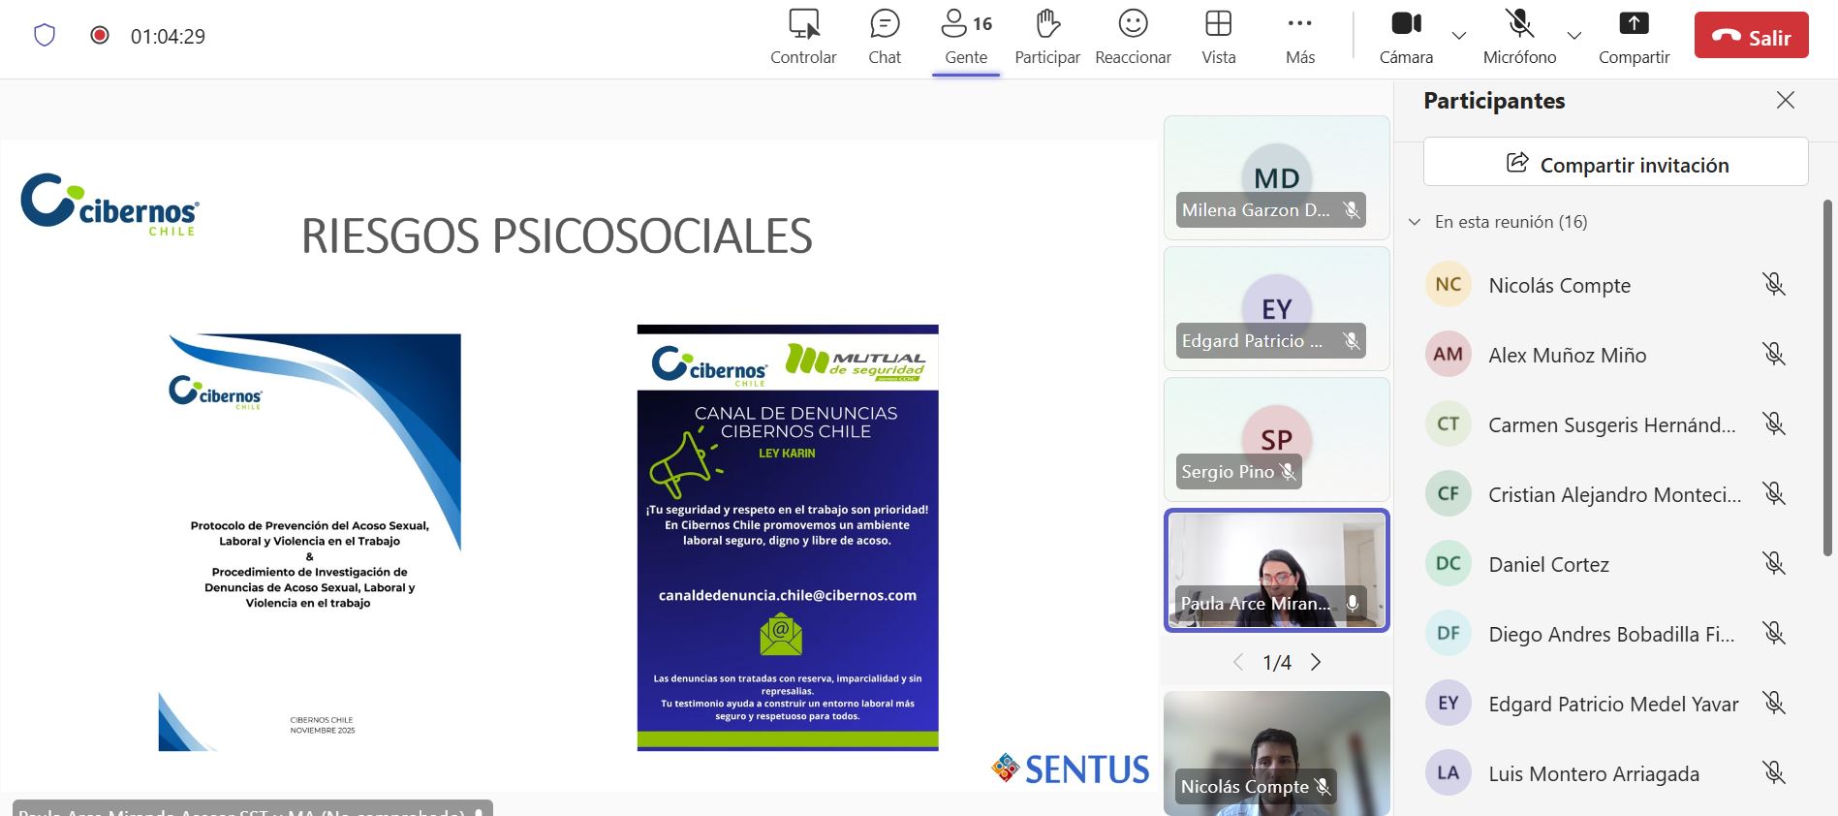Expand the camera options dropdown arrow
The height and width of the screenshot is (816, 1838).
pos(1458,36)
